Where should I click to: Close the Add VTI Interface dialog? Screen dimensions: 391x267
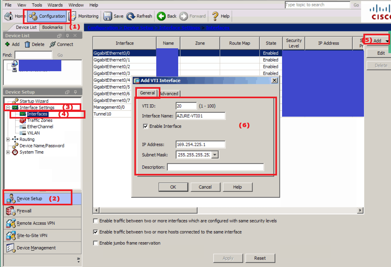[x=275, y=81]
